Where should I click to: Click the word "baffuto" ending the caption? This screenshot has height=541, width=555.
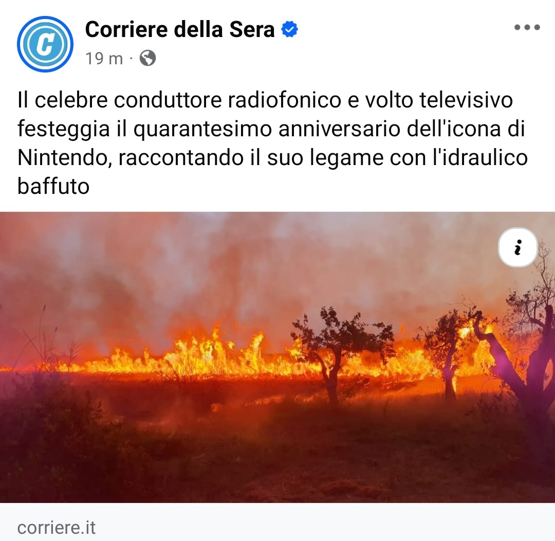coord(53,186)
